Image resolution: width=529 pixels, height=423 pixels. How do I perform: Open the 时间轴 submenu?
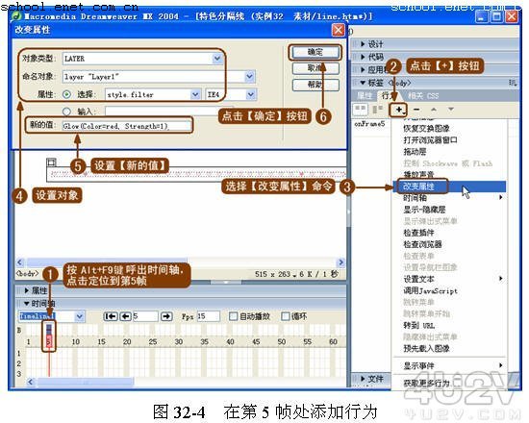pos(449,198)
